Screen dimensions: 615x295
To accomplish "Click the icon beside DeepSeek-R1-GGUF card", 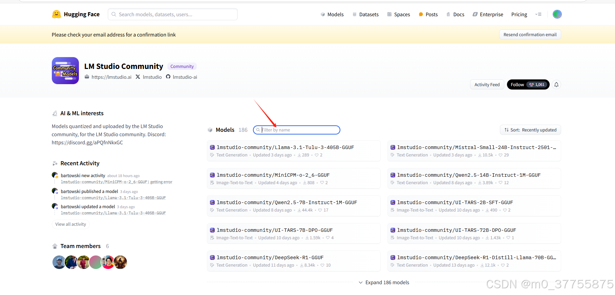I will click(x=212, y=257).
